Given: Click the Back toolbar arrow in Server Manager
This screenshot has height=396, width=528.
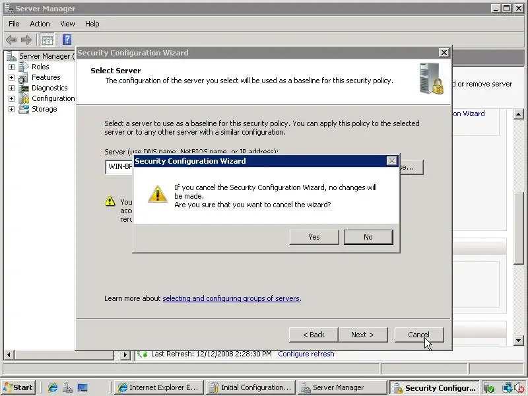Looking at the screenshot, I should pos(11,40).
